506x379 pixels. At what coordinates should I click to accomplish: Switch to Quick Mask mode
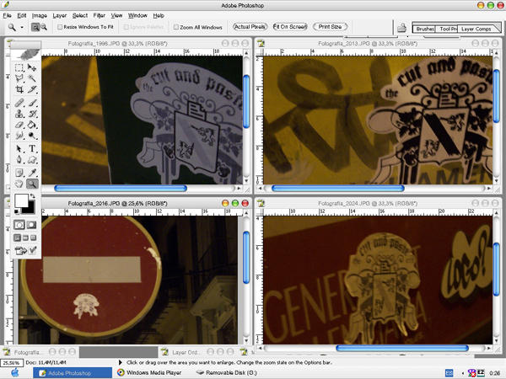(32, 225)
